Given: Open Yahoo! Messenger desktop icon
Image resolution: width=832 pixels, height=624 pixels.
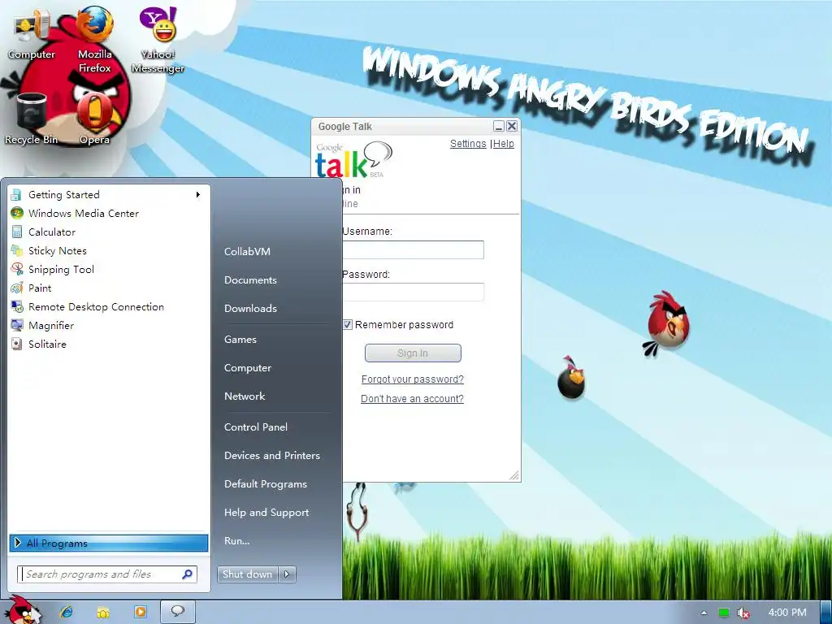Looking at the screenshot, I should pyautogui.click(x=158, y=40).
